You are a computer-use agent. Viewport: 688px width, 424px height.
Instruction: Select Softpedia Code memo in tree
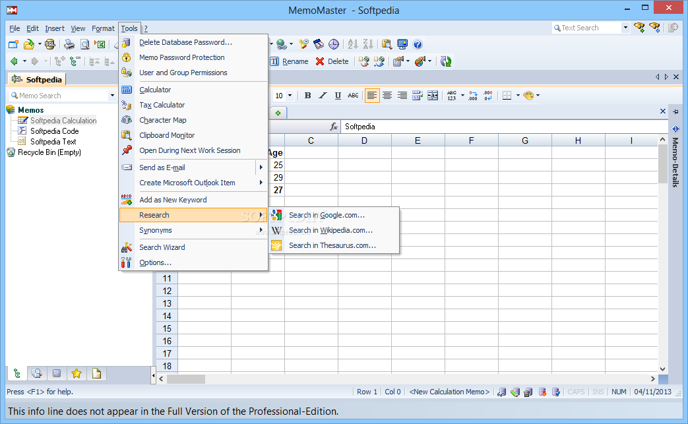54,131
